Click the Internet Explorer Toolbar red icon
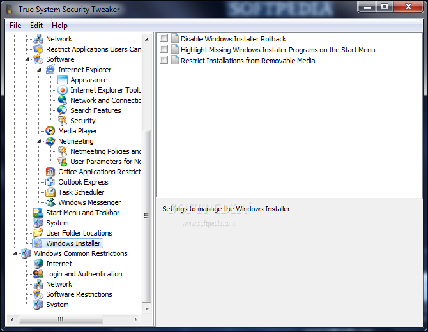 coord(63,90)
